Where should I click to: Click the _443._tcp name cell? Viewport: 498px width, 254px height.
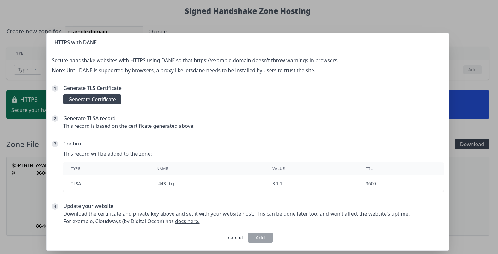[166, 184]
